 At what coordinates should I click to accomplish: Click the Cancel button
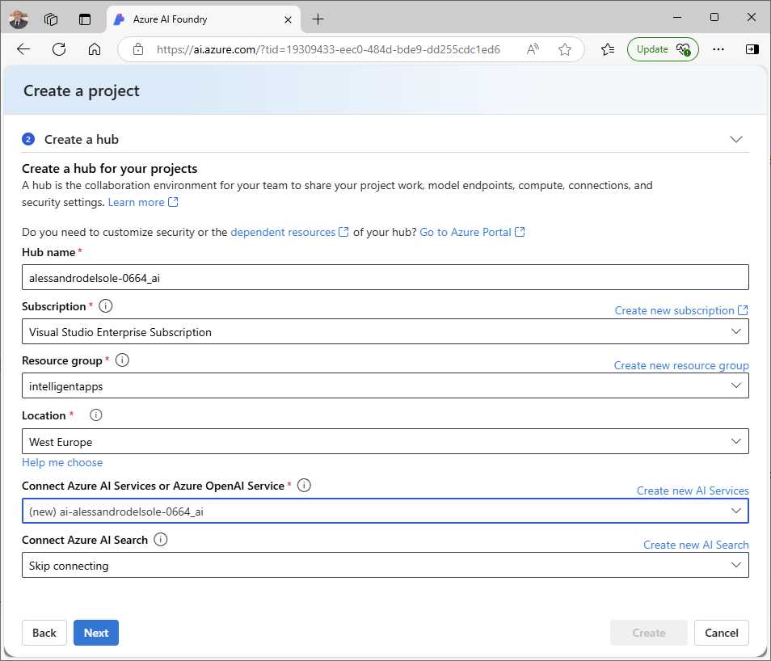pos(722,633)
